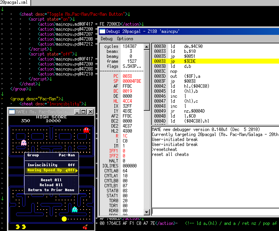The height and width of the screenshot is (231, 279).
Task: Click the HL register value 4CC4
Action: point(127,101)
